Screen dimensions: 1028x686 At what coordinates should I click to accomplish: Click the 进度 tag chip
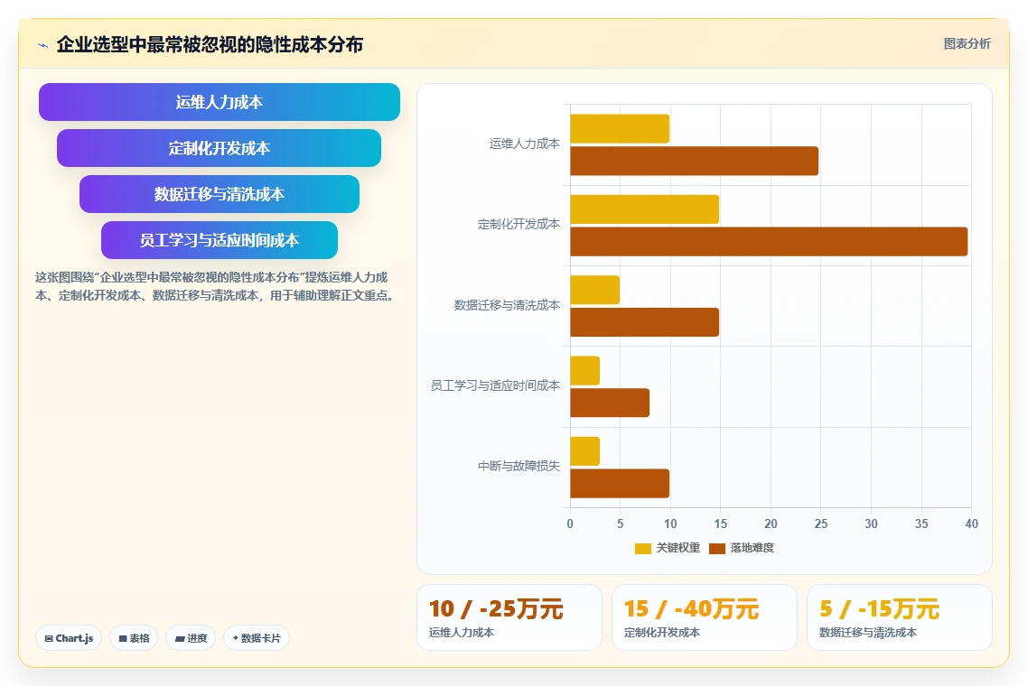[x=191, y=638]
